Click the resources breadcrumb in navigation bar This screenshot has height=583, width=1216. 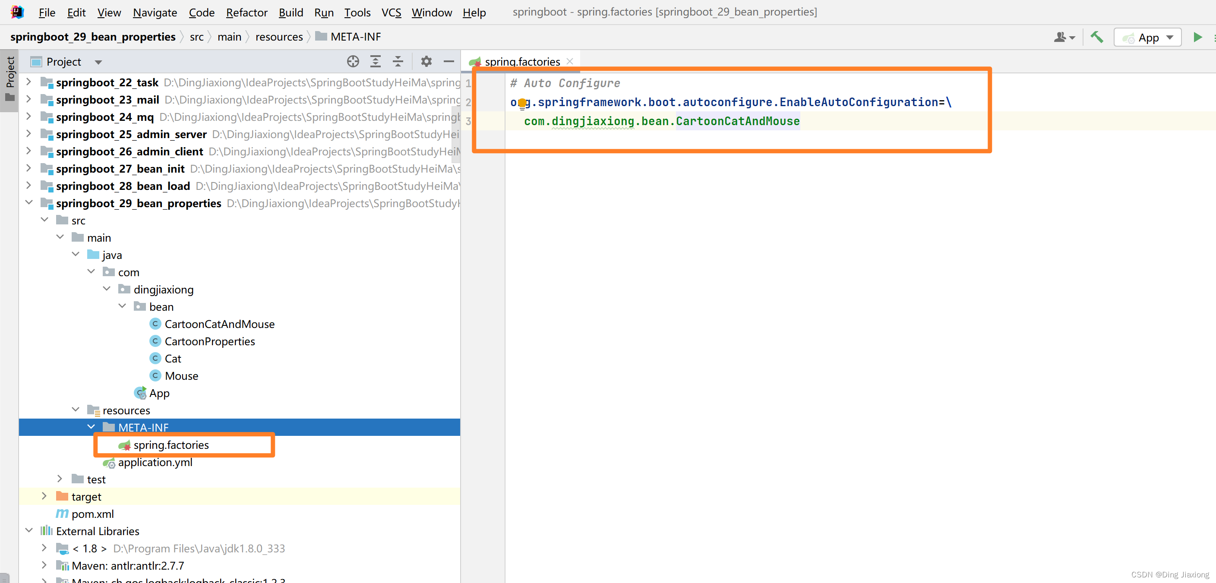pos(279,37)
